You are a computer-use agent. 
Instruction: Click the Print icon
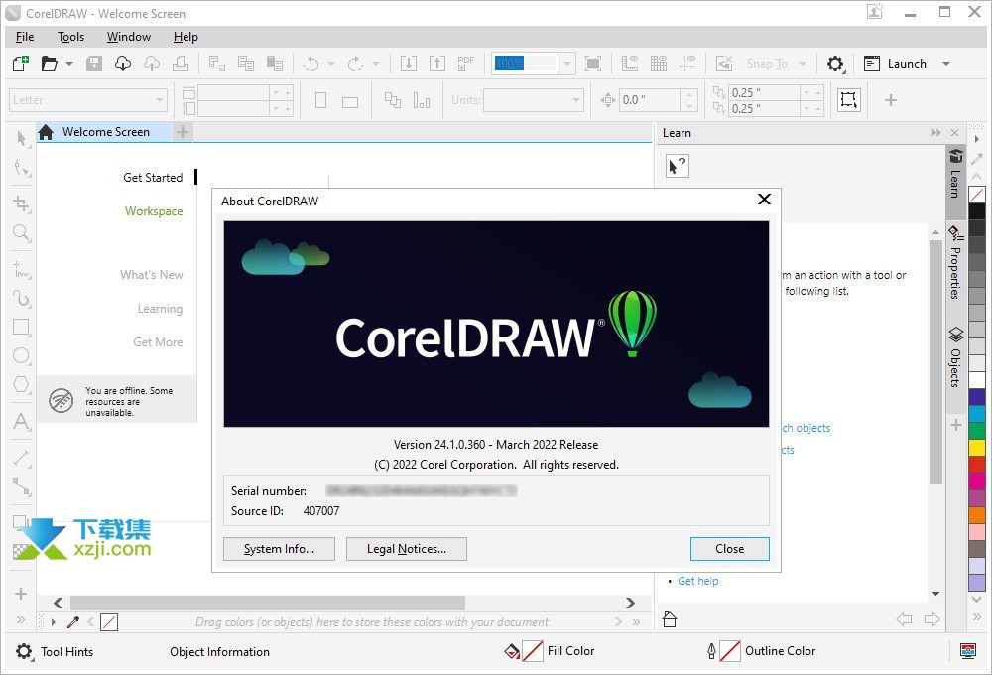tap(181, 64)
